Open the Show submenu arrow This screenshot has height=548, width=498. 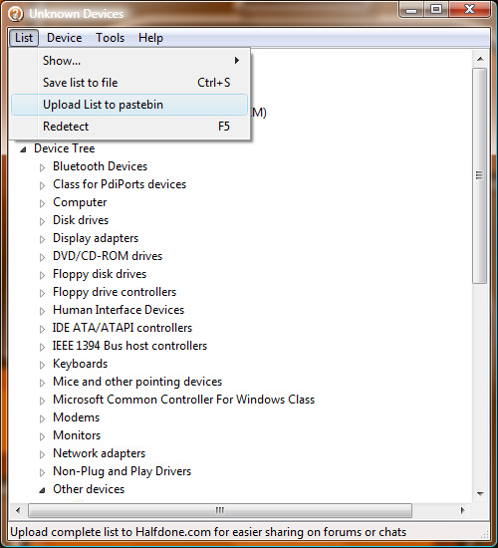237,61
